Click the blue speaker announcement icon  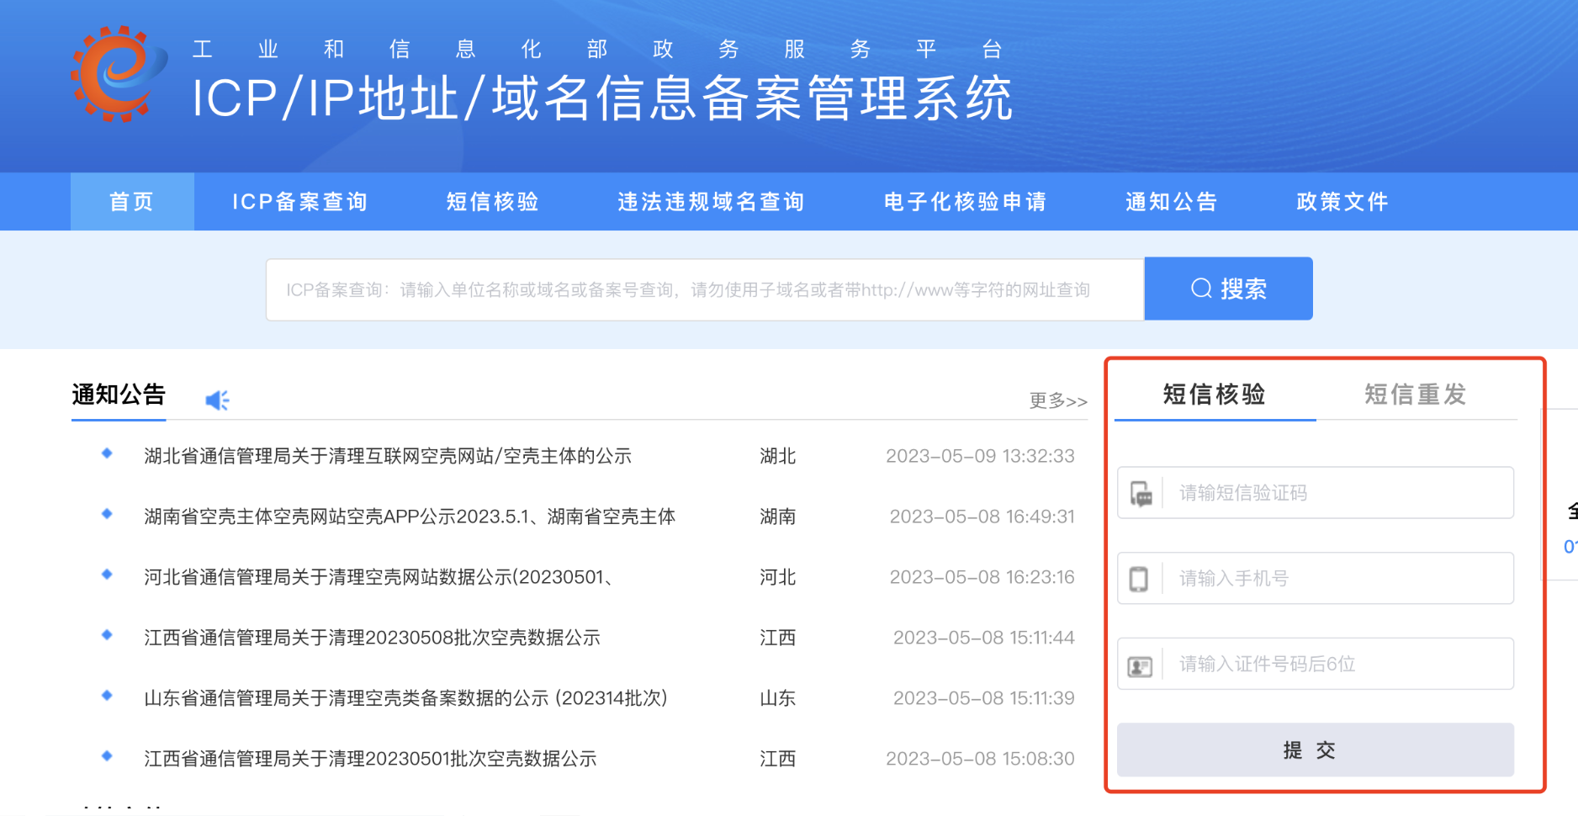pyautogui.click(x=217, y=400)
